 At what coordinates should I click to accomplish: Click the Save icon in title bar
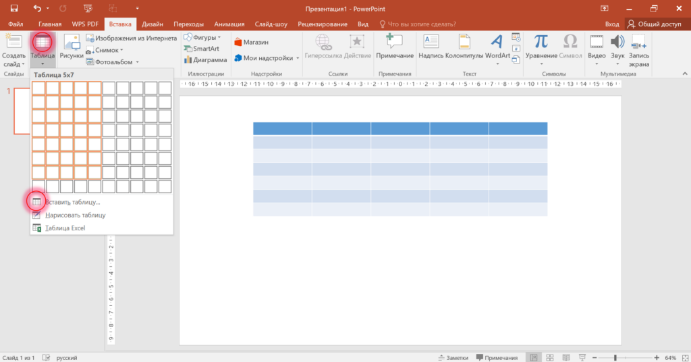click(x=14, y=8)
